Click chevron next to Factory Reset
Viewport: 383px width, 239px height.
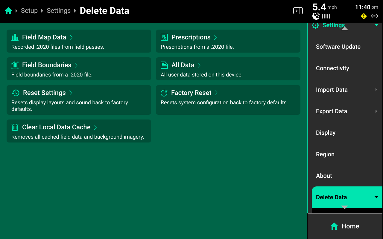(216, 93)
